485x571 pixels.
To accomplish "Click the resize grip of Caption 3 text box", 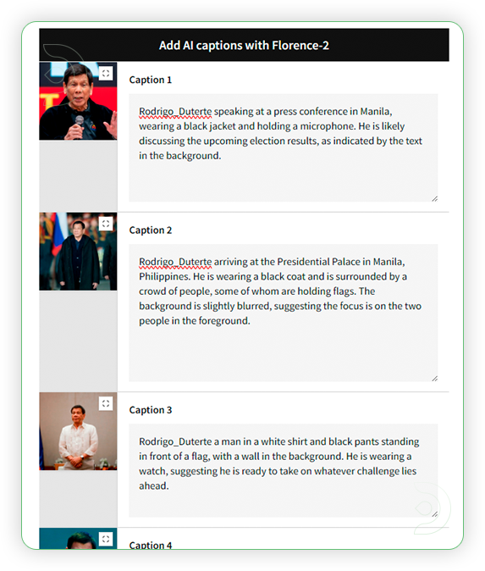I will pyautogui.click(x=434, y=514).
